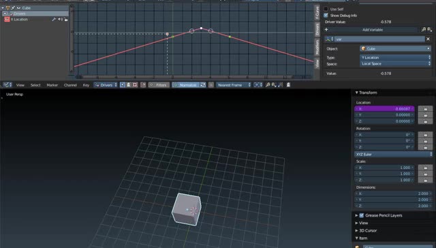Click the lock icon beside Location X field
The height and width of the screenshot is (248, 436).
tap(425, 109)
